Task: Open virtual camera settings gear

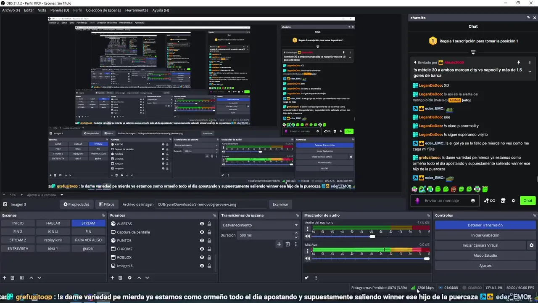Action: tap(531, 245)
